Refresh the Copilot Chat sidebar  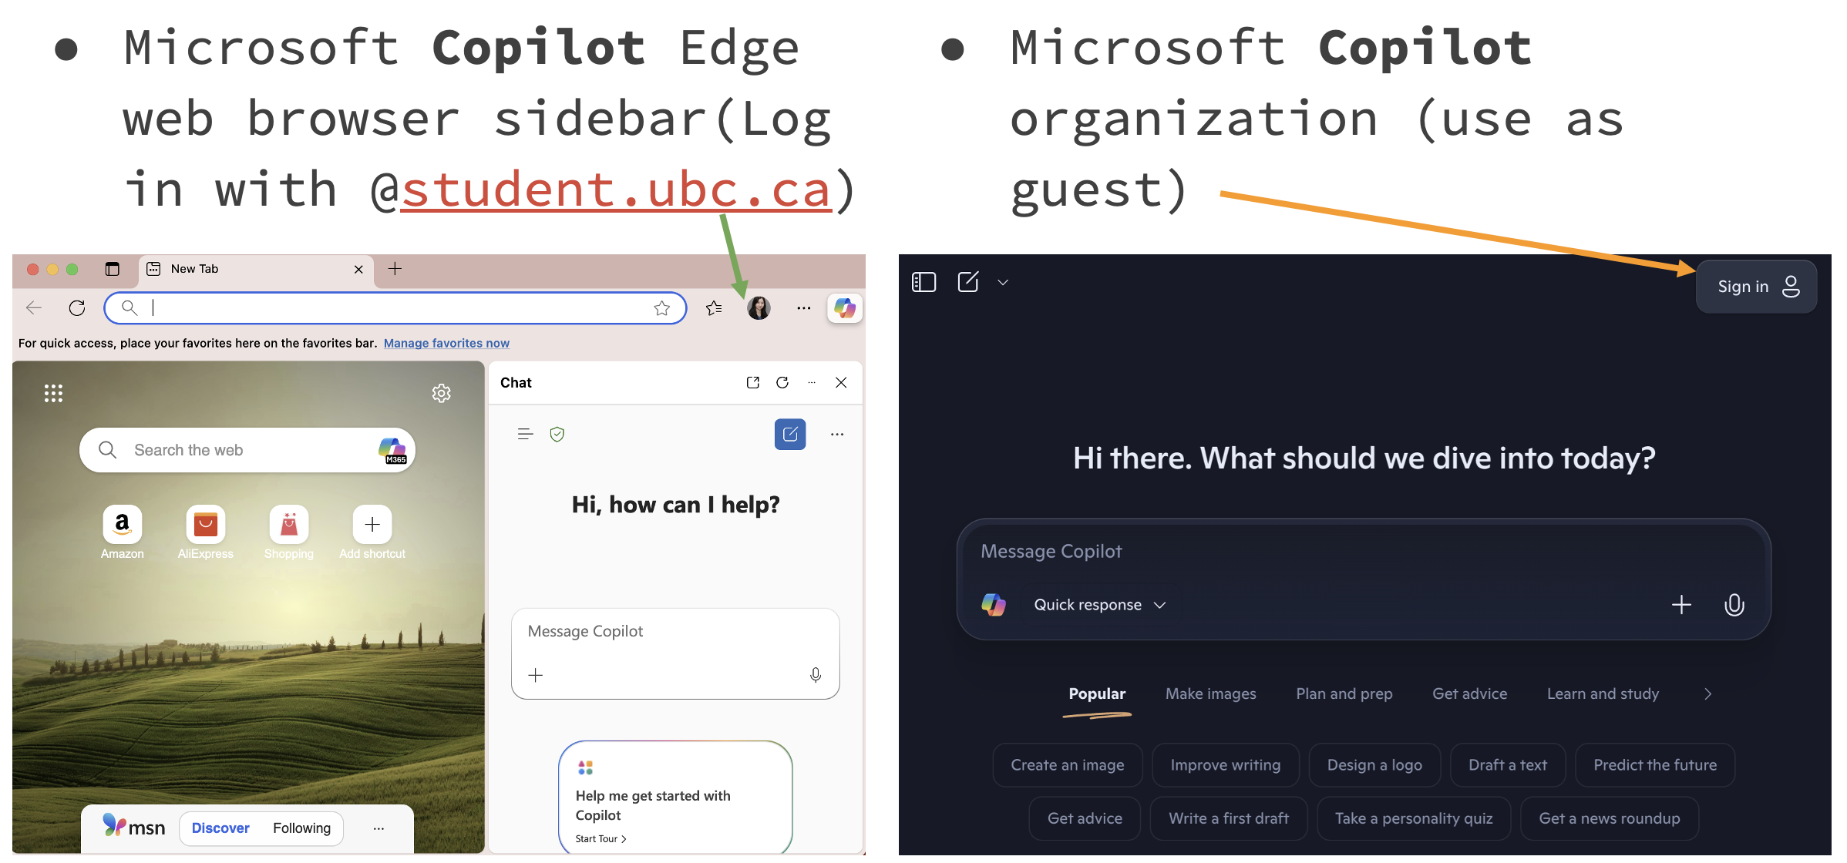(x=782, y=383)
